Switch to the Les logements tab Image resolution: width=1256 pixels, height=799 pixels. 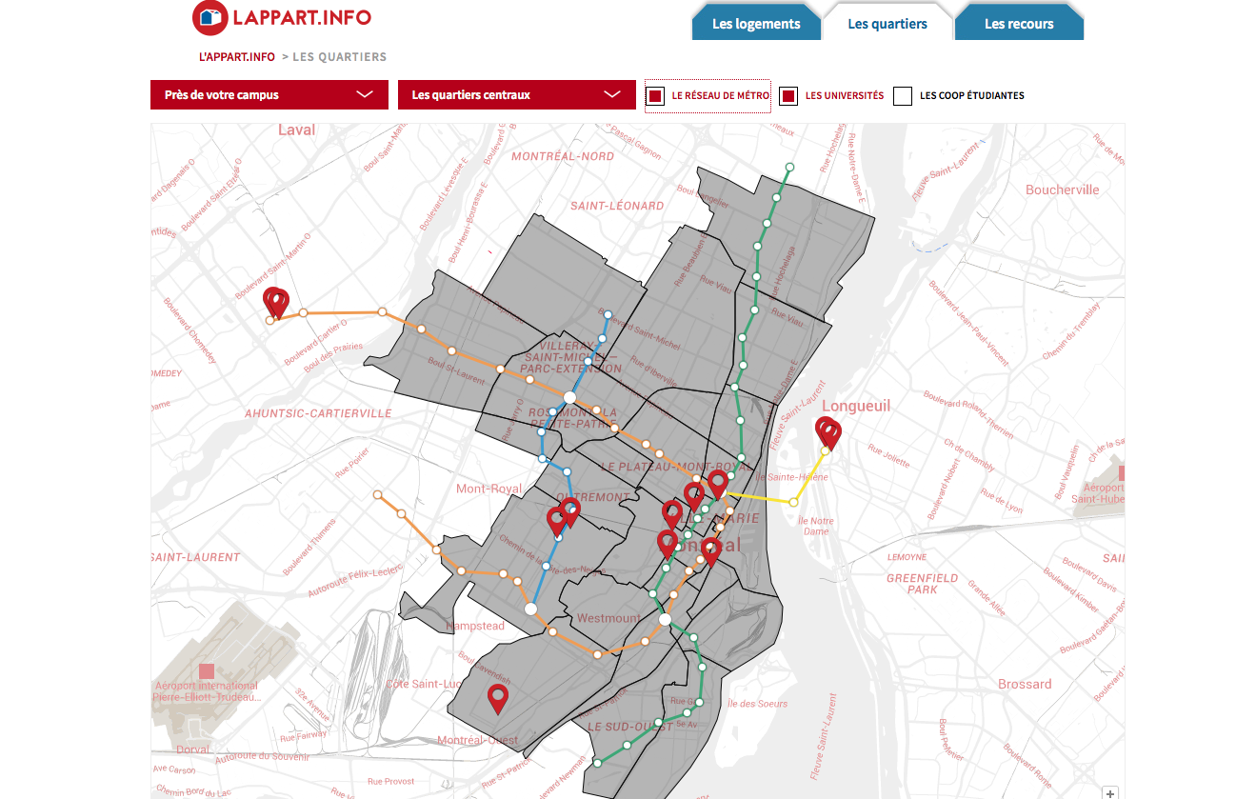(756, 24)
